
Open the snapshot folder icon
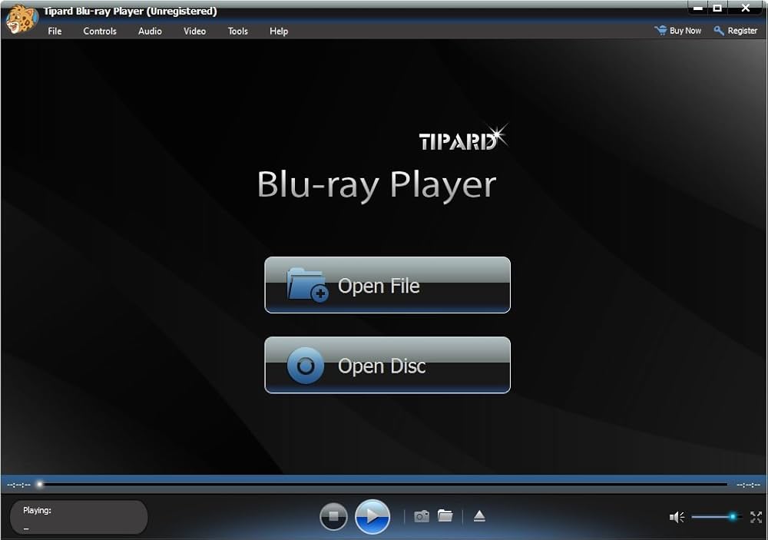click(x=445, y=516)
